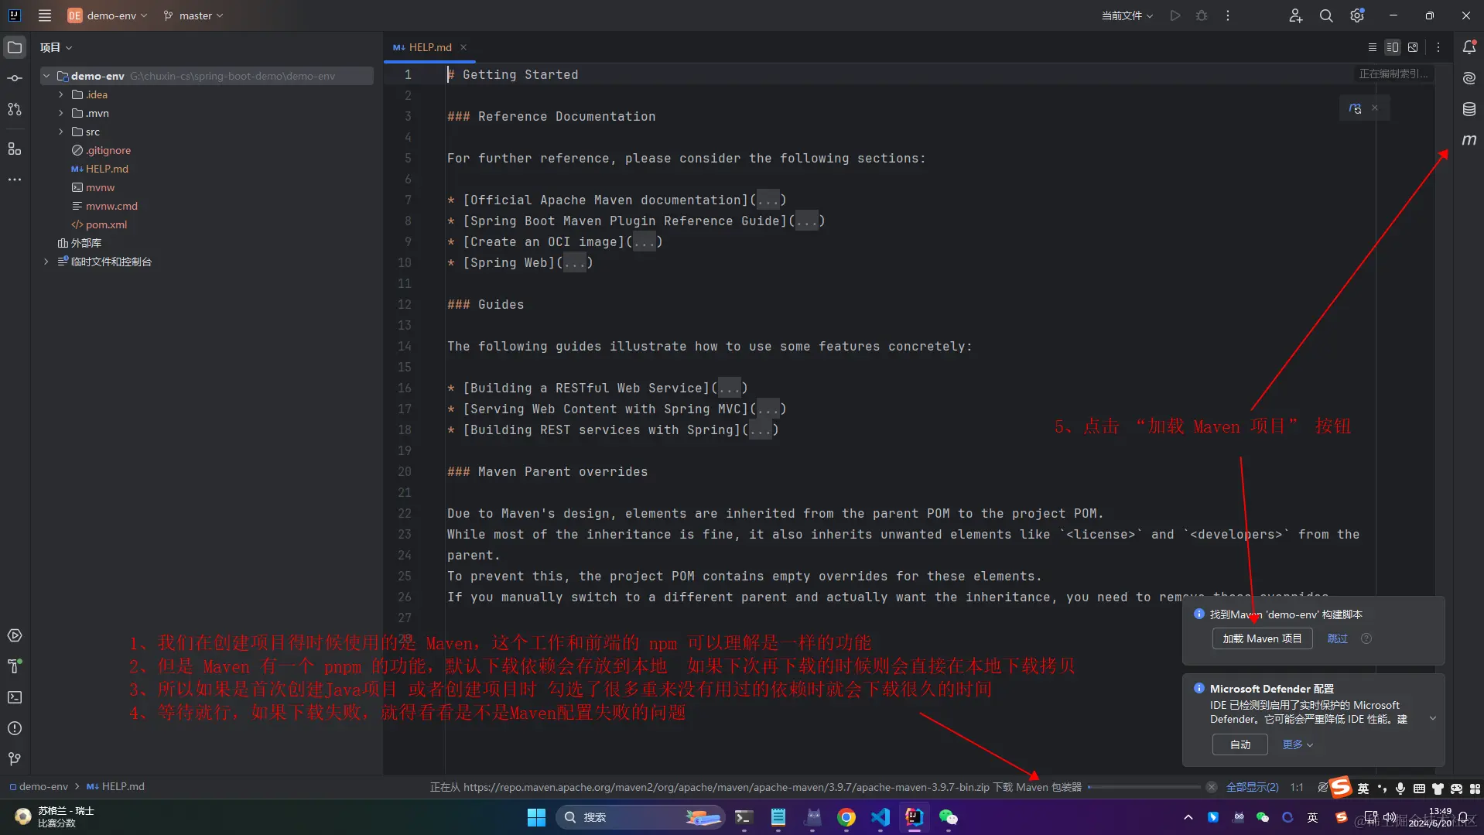1484x835 pixels.
Task: Open editor tab options menu
Action: 1438,47
